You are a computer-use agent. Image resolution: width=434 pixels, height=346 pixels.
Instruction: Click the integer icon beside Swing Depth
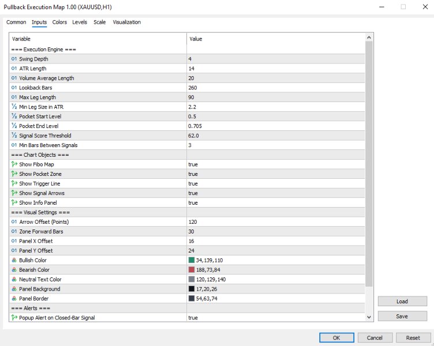coord(14,59)
